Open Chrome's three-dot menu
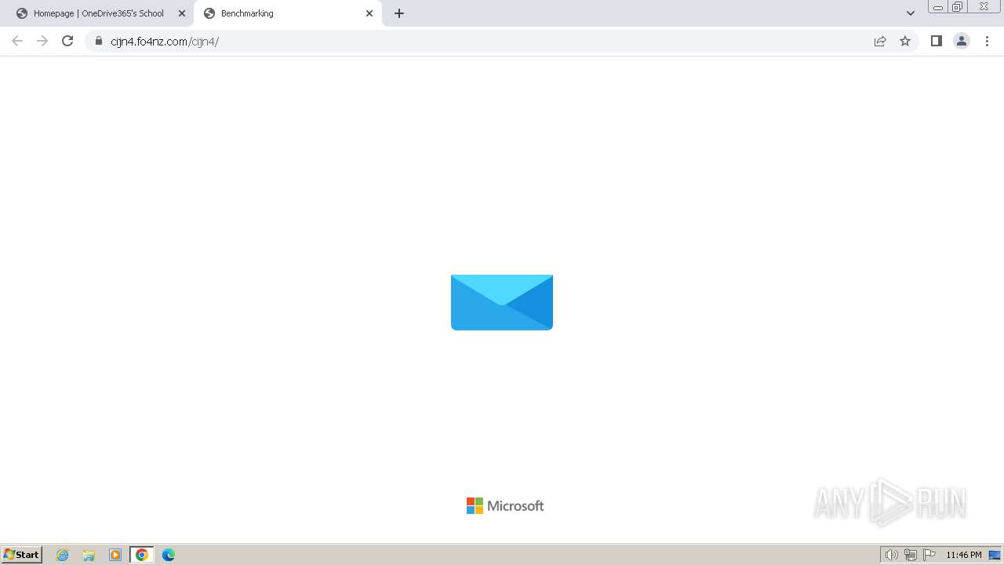The image size is (1004, 565). coord(988,41)
